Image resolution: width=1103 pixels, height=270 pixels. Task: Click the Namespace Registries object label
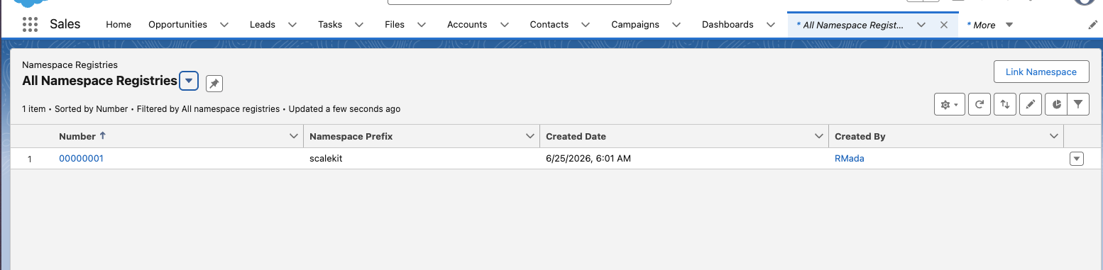[70, 64]
